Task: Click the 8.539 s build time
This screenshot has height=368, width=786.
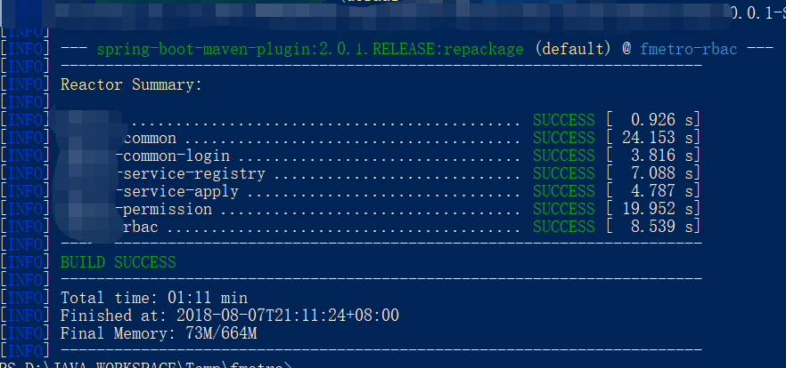Action: pos(658,228)
